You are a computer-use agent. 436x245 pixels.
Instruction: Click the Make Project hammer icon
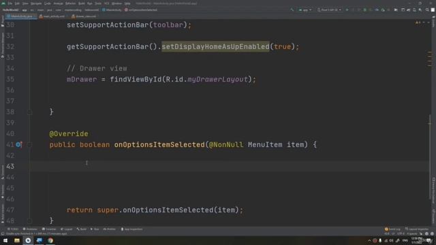(292, 10)
